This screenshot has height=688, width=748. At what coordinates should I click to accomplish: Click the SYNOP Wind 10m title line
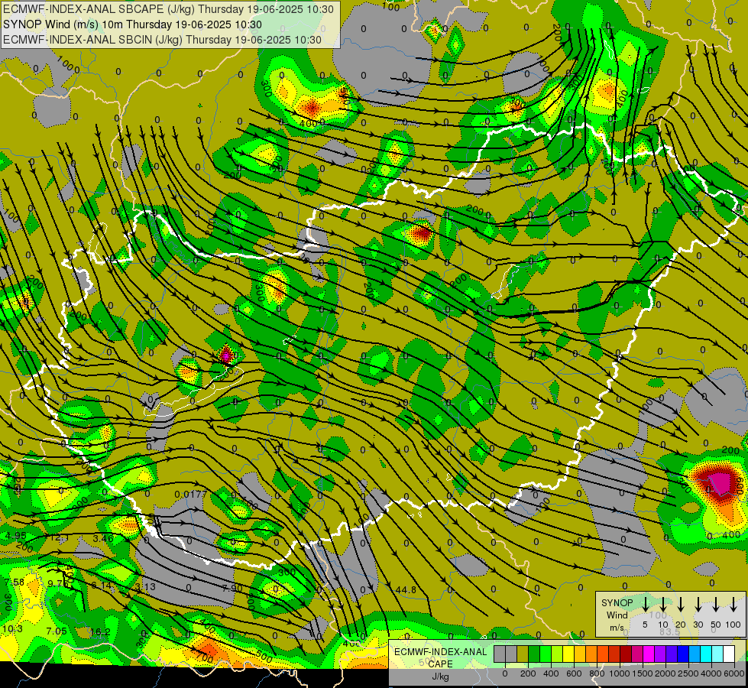132,24
